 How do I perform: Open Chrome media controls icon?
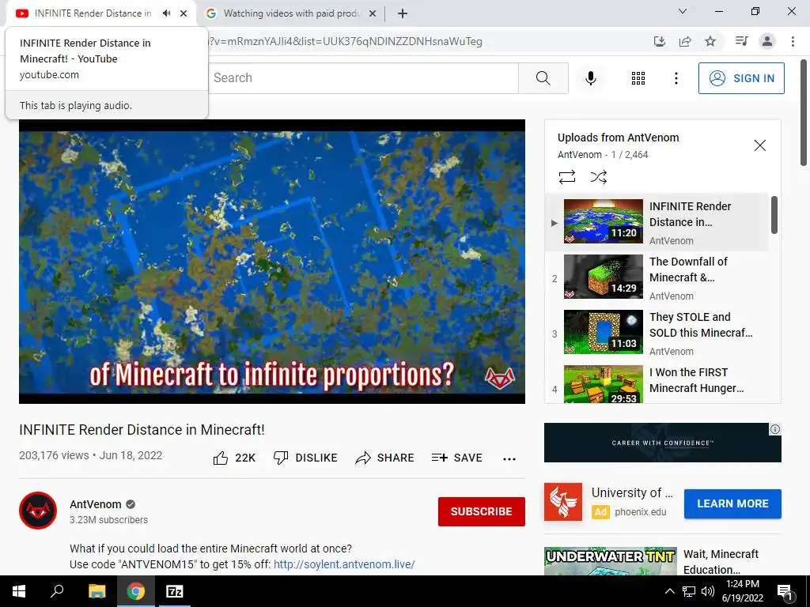(741, 41)
